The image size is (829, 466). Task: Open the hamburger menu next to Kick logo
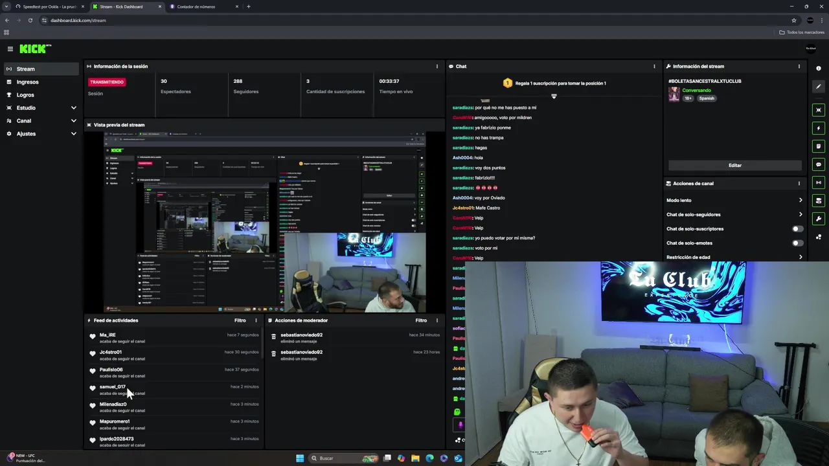(10, 49)
